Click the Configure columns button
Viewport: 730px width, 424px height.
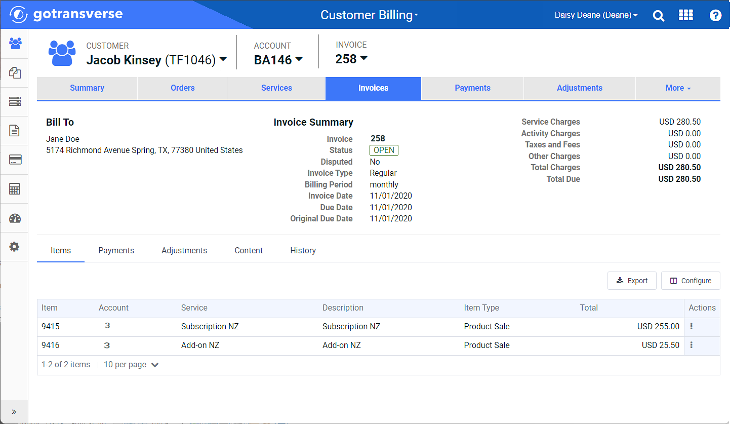[691, 281]
